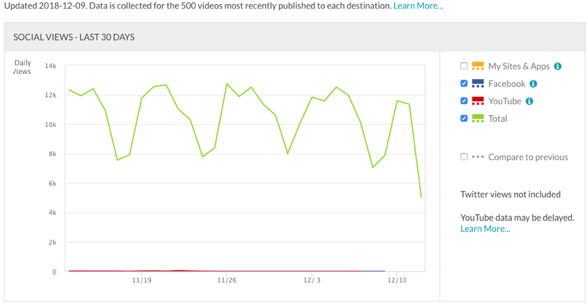Click the blue Facebook legend swatch

478,84
